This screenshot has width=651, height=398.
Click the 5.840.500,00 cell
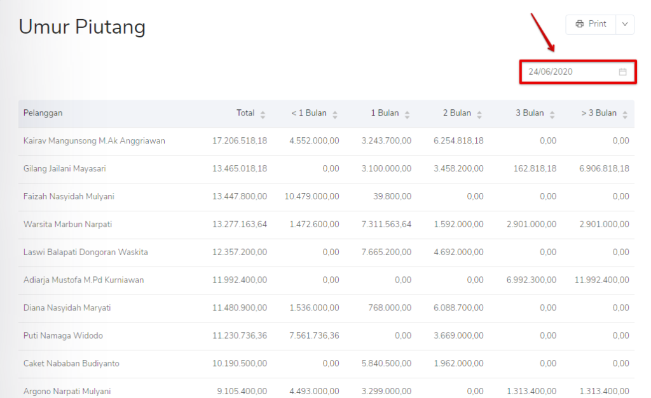tap(387, 363)
